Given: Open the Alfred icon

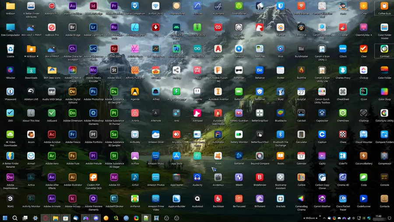Looking at the screenshot, I should (x=156, y=92).
